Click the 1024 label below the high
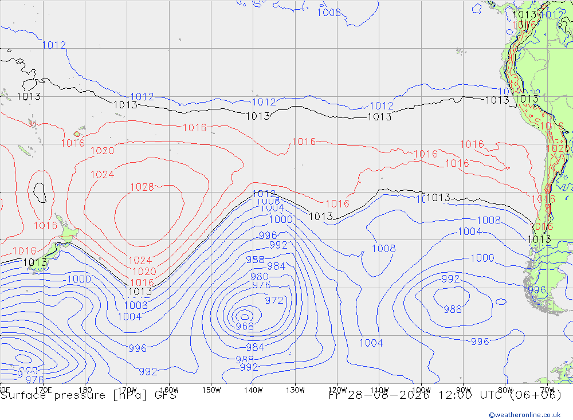The height and width of the screenshot is (420, 573). pyautogui.click(x=140, y=260)
